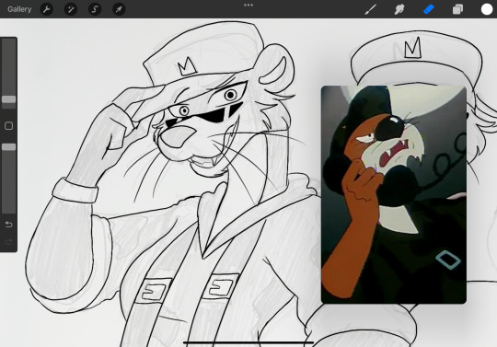The height and width of the screenshot is (347, 497).
Task: Click the lower opacity slider track
Action: pyautogui.click(x=8, y=179)
